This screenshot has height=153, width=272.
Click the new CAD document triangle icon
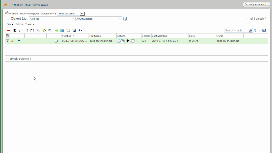coord(74,30)
